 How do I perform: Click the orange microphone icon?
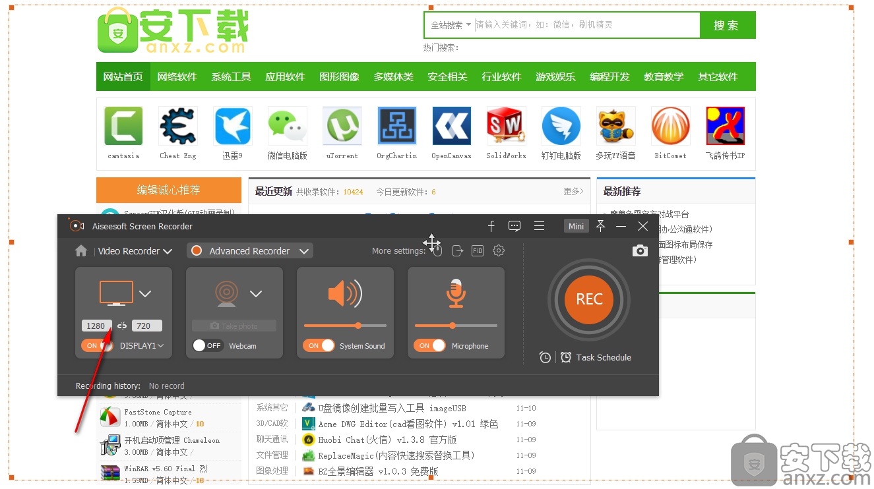coord(456,293)
